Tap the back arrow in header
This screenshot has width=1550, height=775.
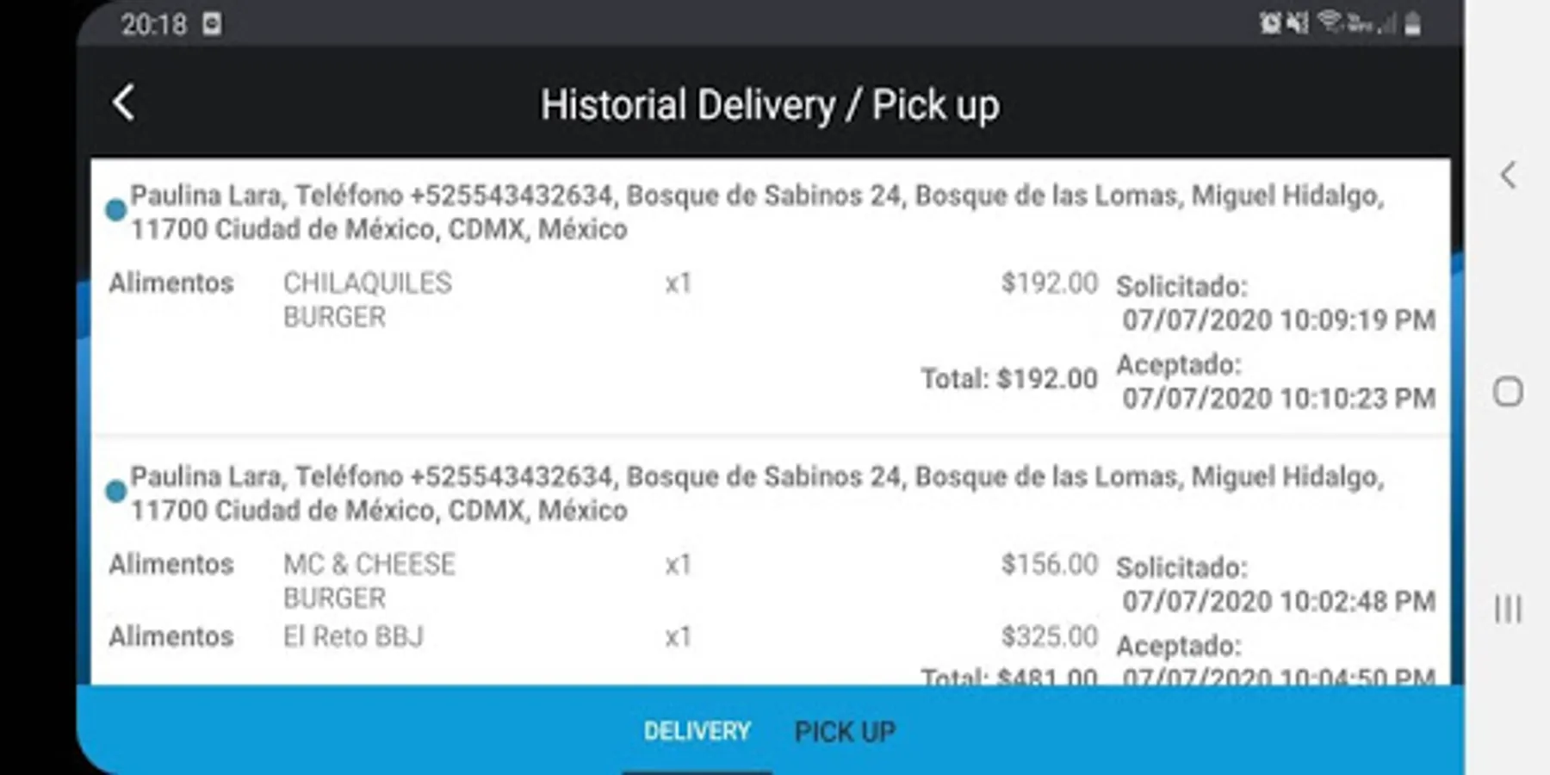coord(124,103)
